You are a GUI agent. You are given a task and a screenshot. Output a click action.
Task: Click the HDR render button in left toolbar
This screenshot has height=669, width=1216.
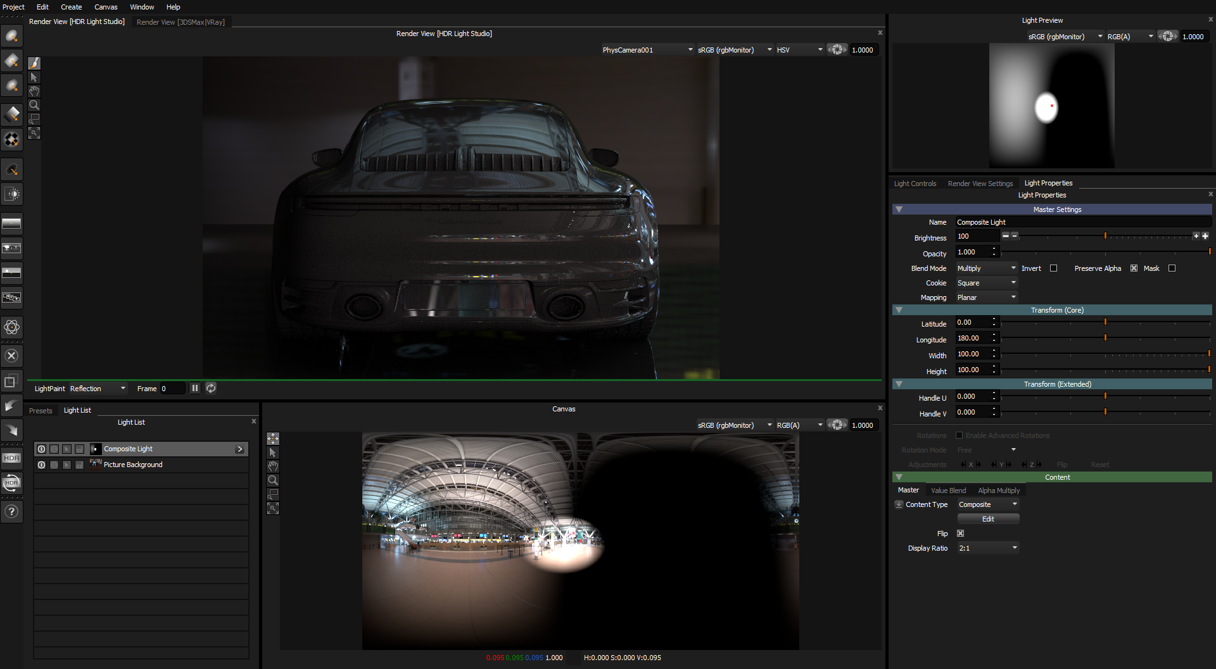click(11, 458)
